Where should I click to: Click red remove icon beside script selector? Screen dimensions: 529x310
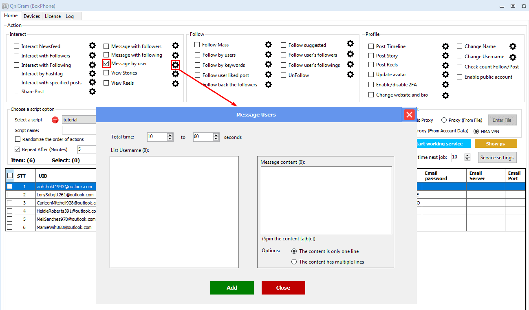(55, 120)
